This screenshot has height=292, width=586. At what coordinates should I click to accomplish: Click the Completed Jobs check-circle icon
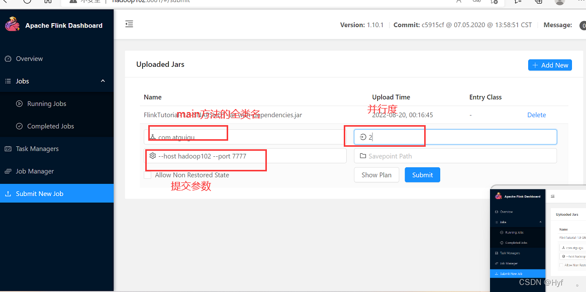(x=20, y=126)
